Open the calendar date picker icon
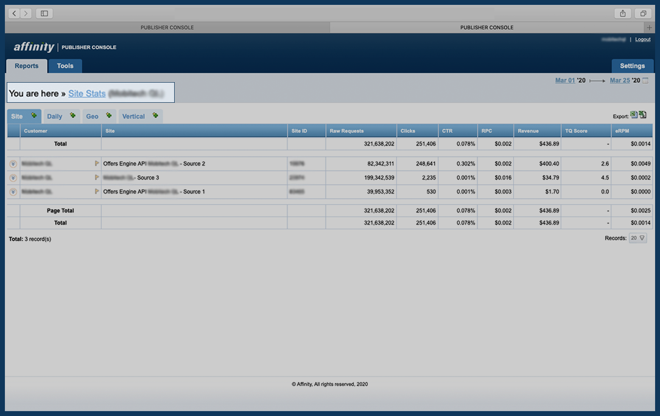 click(645, 80)
